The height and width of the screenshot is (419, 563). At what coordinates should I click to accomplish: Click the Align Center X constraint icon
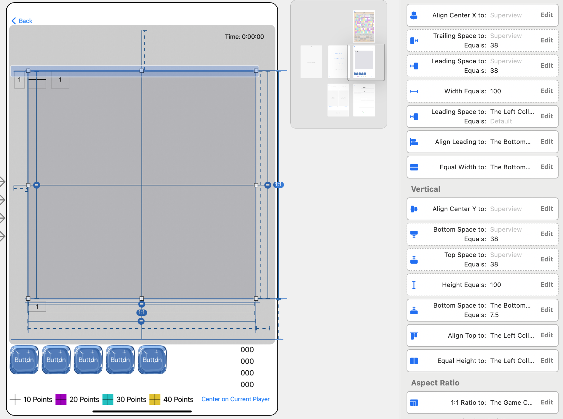(x=414, y=15)
